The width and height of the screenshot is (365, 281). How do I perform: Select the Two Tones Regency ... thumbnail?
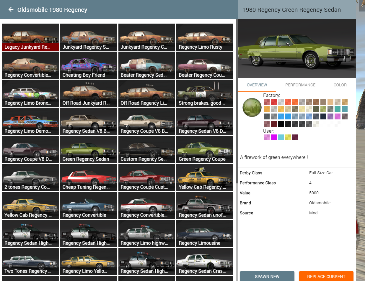(x=30, y=261)
